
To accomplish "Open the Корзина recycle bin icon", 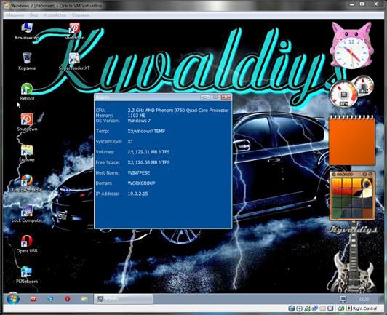I will click(x=27, y=61).
